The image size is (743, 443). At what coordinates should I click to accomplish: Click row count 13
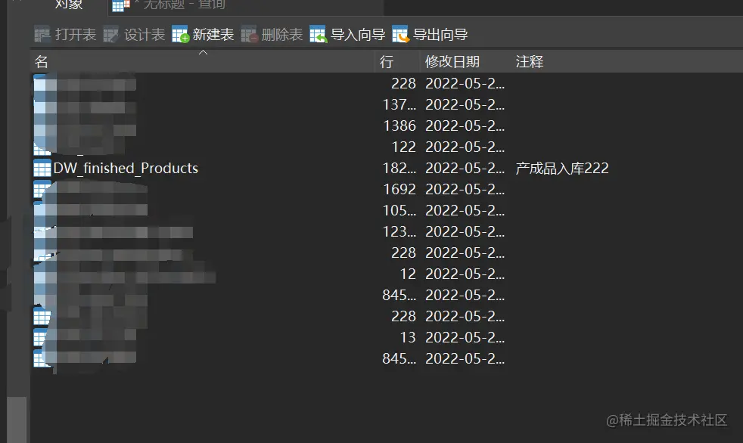pos(408,337)
